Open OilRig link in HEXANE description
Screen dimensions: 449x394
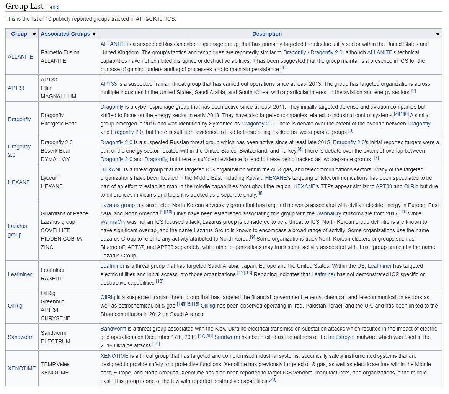tap(411, 187)
